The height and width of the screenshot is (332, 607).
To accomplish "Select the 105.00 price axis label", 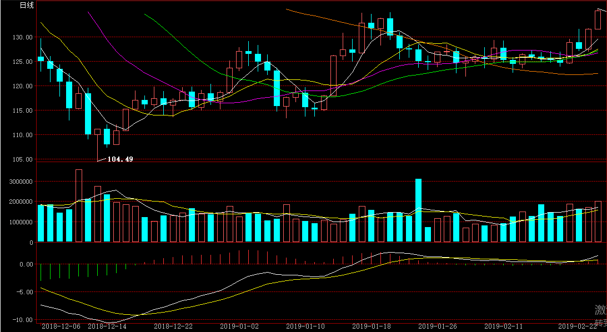I will coord(23,159).
